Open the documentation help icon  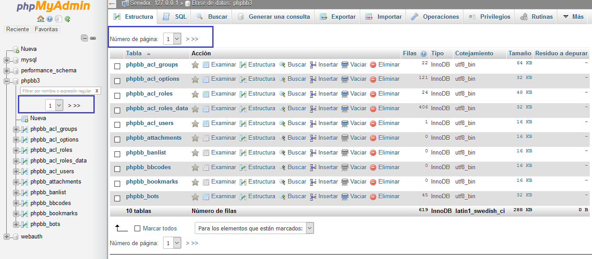[49, 19]
